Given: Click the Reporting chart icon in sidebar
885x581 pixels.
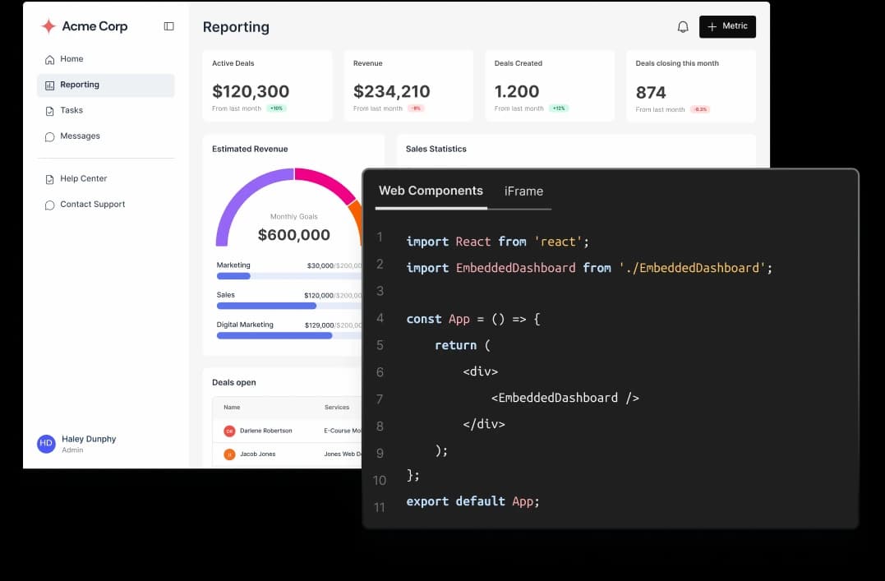Looking at the screenshot, I should (x=49, y=85).
